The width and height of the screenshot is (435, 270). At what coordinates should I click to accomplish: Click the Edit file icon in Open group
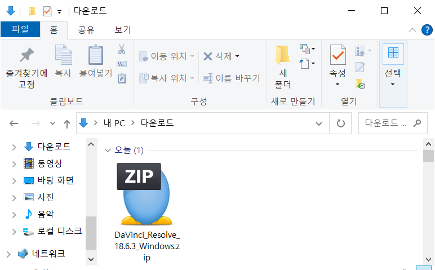pyautogui.click(x=360, y=67)
